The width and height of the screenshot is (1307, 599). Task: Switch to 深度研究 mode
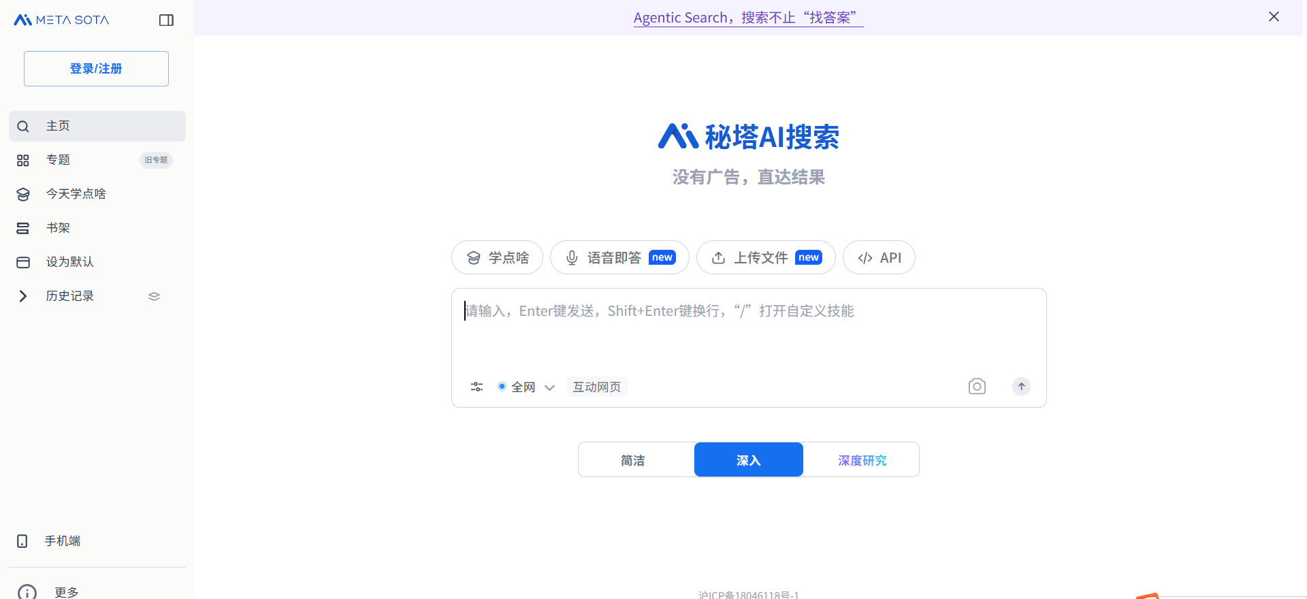tap(862, 460)
